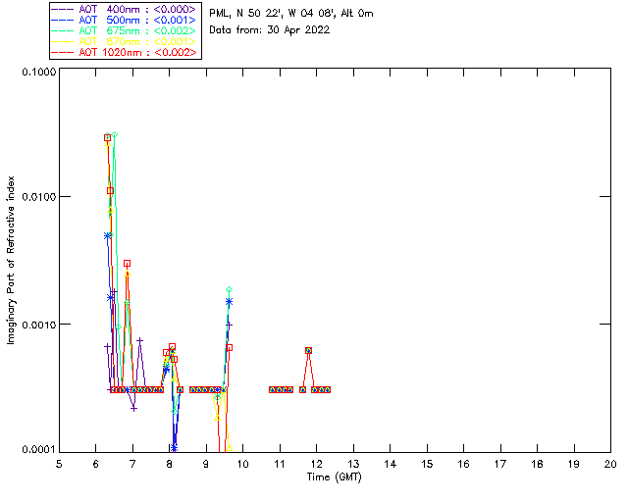This screenshot has height=502, width=628.
Task: Click the x-axis label 19
Action: (574, 464)
